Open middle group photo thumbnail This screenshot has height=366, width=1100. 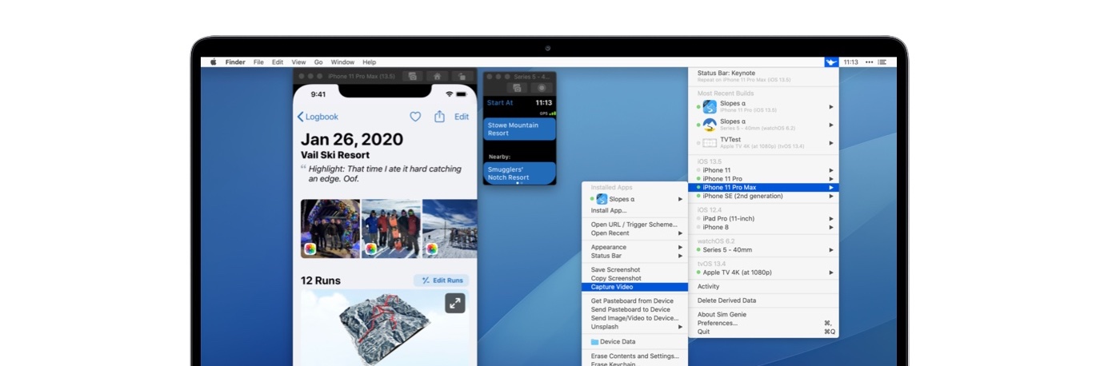coord(390,228)
